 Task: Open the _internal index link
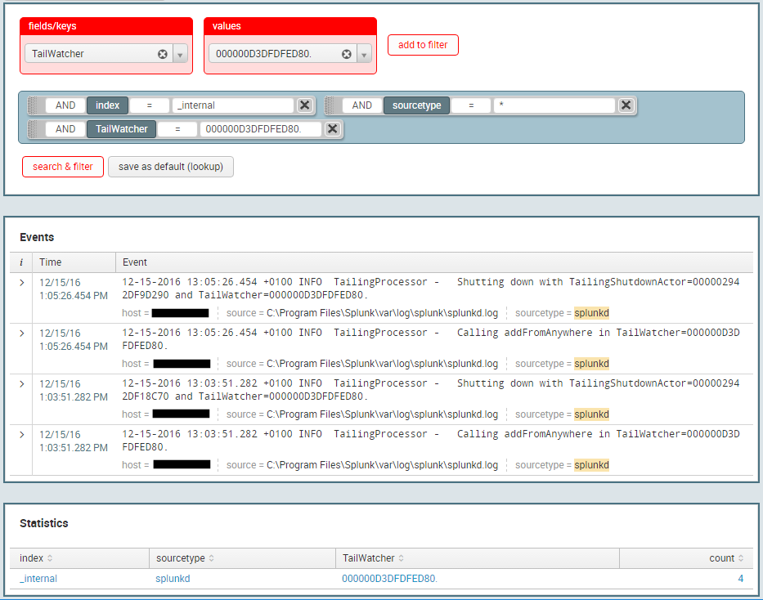tap(38, 579)
